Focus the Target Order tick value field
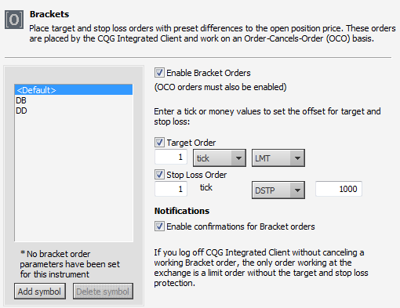Screen dimensions: 400x308 click(x=171, y=157)
